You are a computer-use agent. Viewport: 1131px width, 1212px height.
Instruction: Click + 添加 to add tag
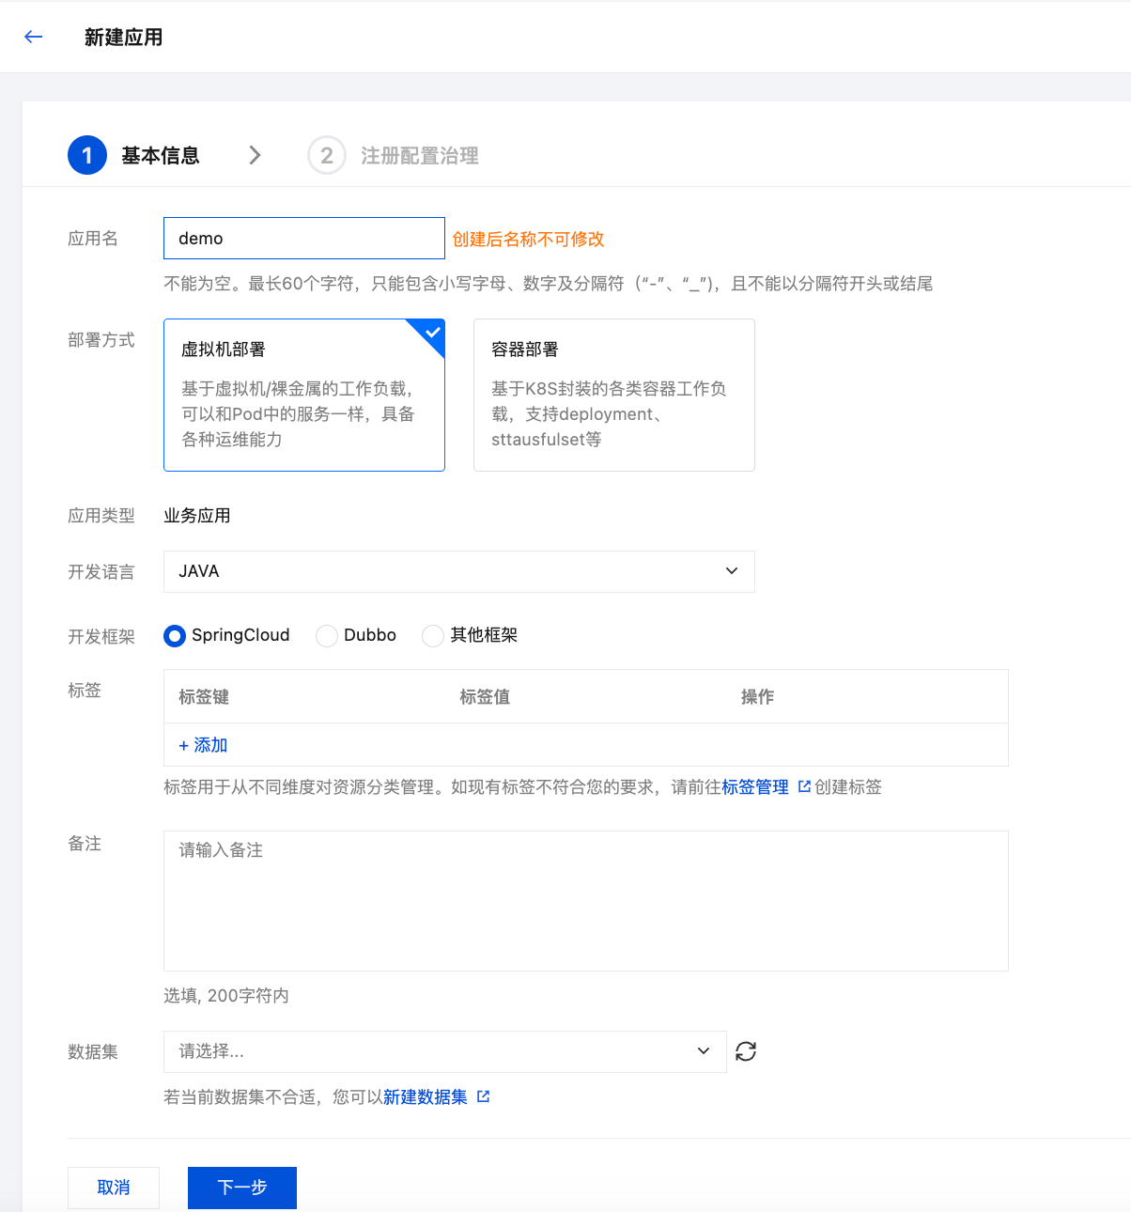(203, 745)
